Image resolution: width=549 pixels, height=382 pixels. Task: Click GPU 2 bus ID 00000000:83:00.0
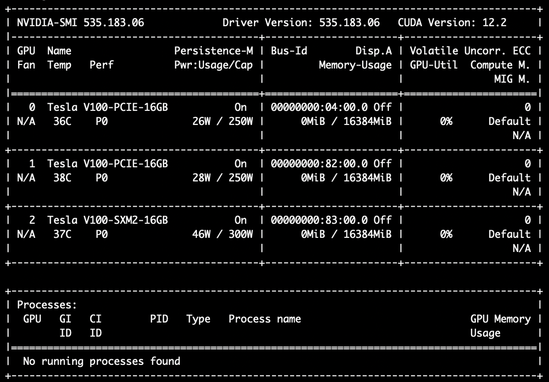coord(319,220)
